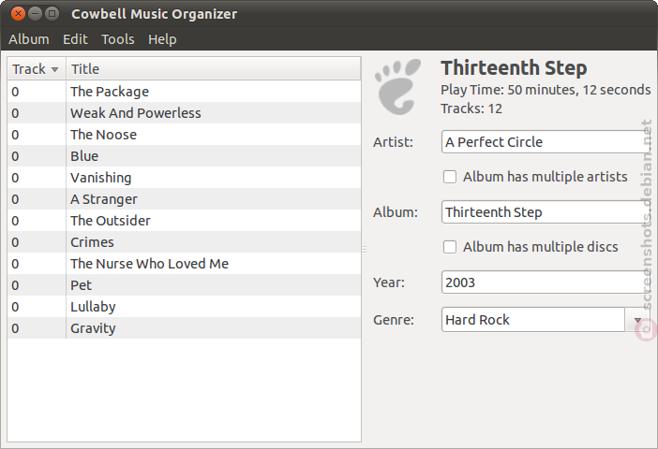Open the Album menu

[29, 39]
